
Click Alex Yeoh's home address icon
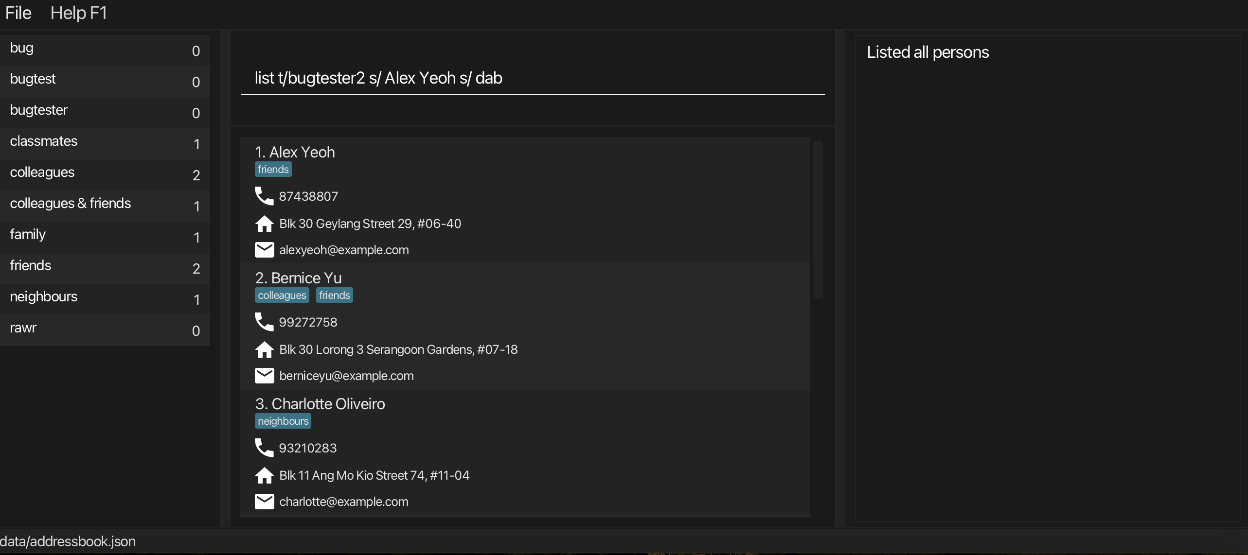coord(264,224)
